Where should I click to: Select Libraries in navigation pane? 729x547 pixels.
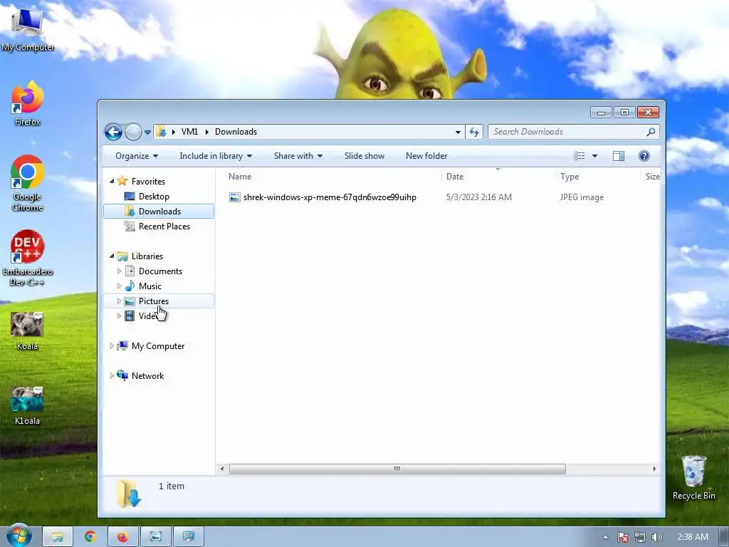(147, 256)
